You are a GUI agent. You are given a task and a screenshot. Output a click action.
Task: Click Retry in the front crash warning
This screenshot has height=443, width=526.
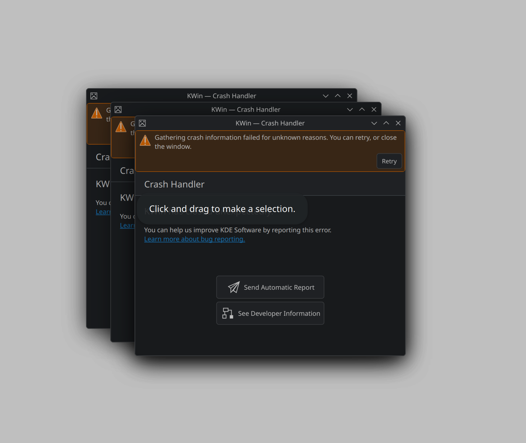point(389,161)
